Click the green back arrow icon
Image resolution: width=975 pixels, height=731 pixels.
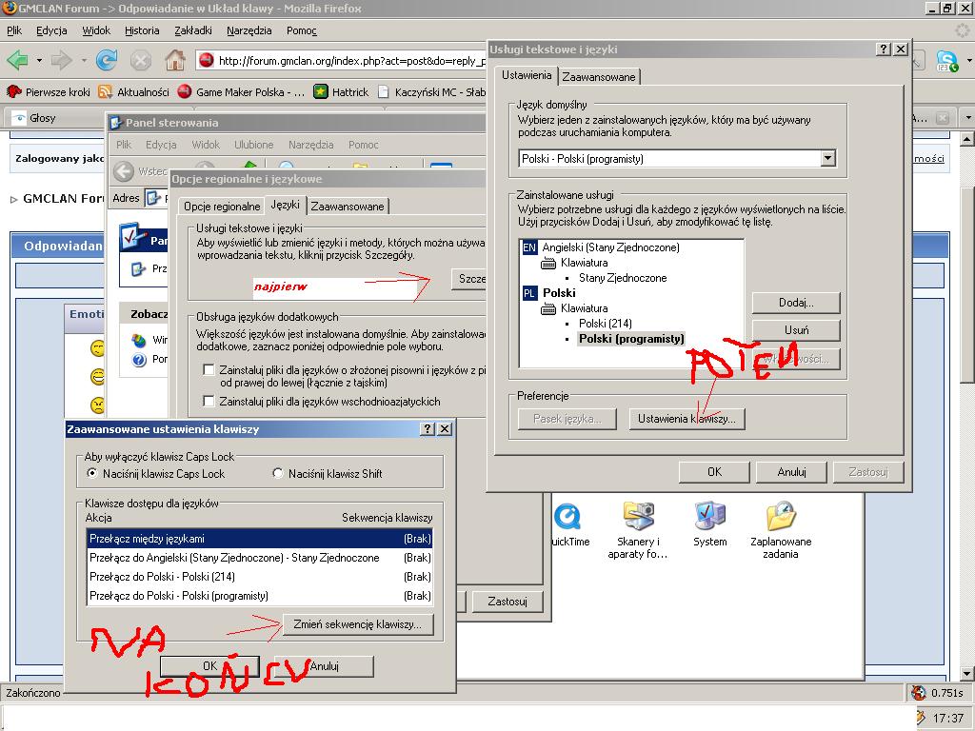pyautogui.click(x=17, y=61)
